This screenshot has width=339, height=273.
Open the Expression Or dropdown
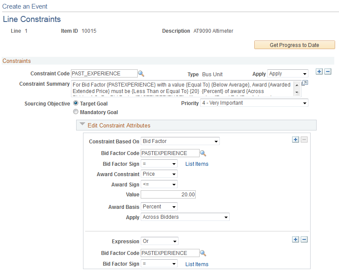point(160,241)
